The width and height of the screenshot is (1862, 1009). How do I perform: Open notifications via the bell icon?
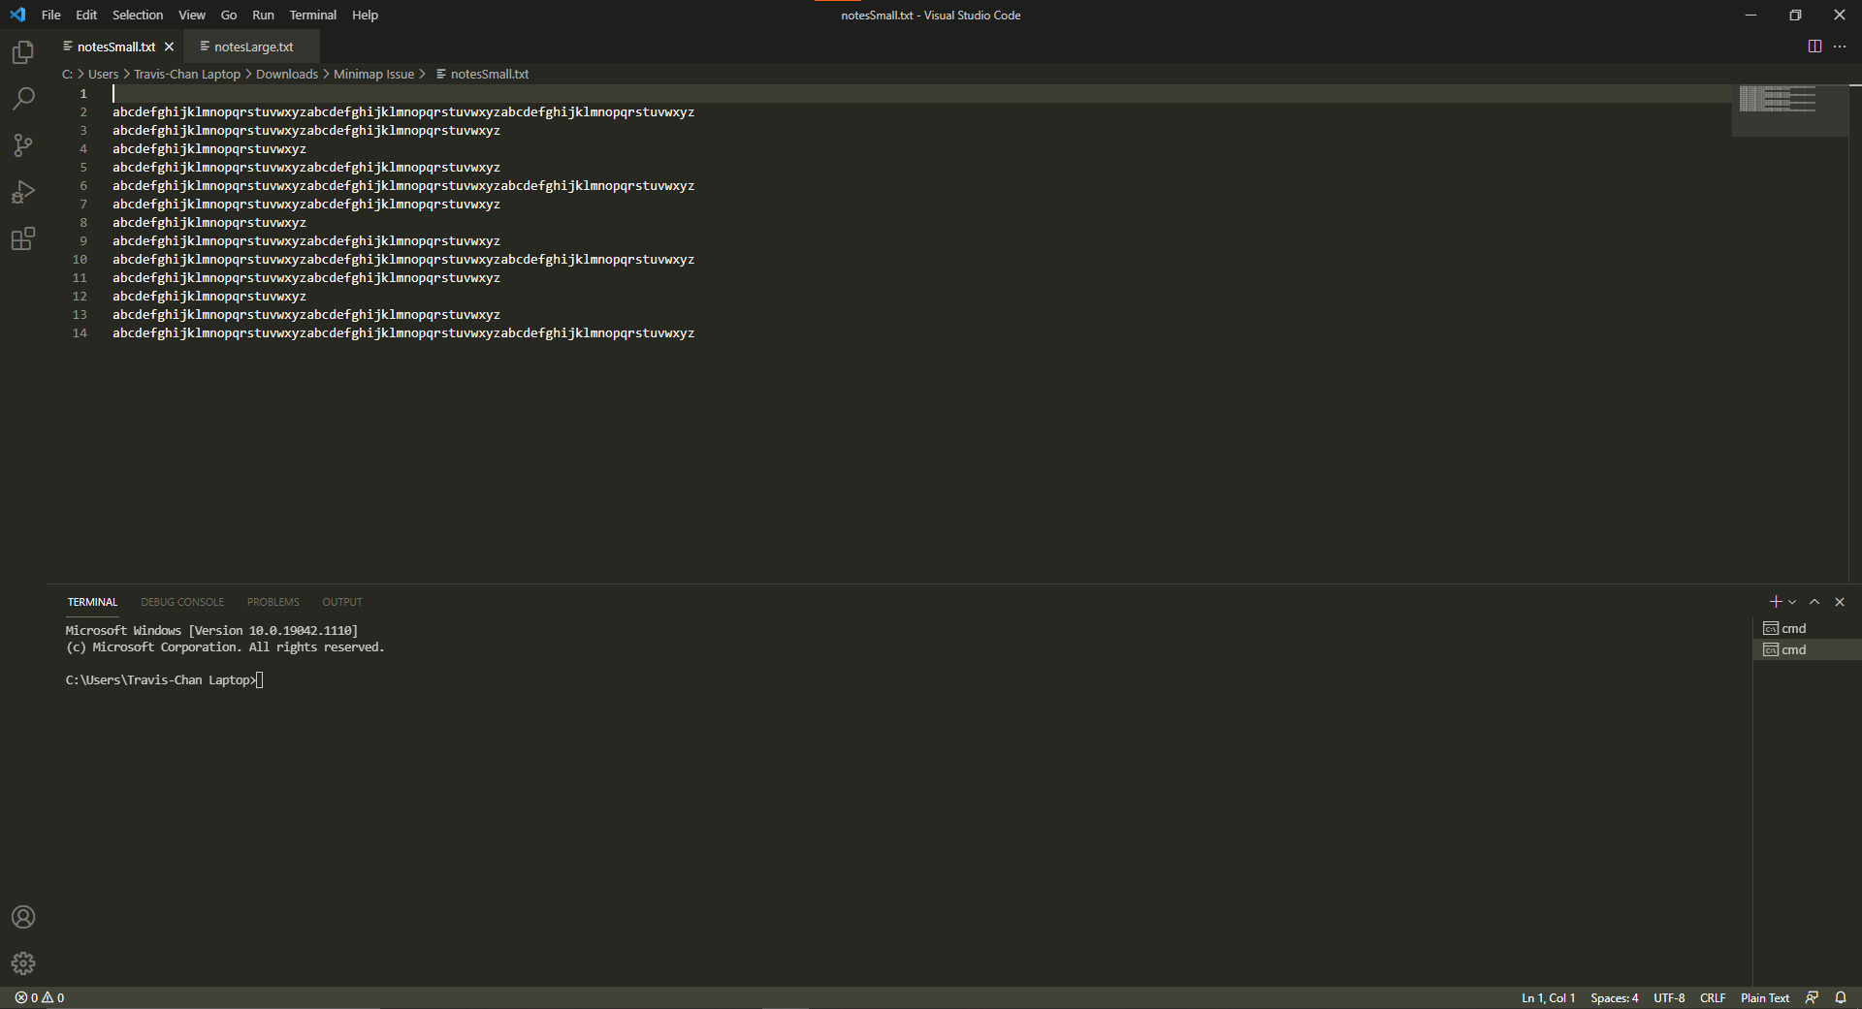point(1841,997)
